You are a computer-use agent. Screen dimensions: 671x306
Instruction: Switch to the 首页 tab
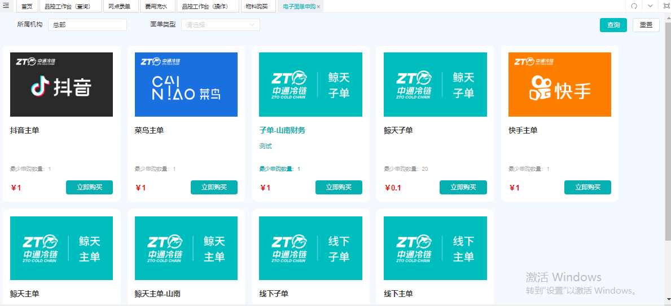27,6
